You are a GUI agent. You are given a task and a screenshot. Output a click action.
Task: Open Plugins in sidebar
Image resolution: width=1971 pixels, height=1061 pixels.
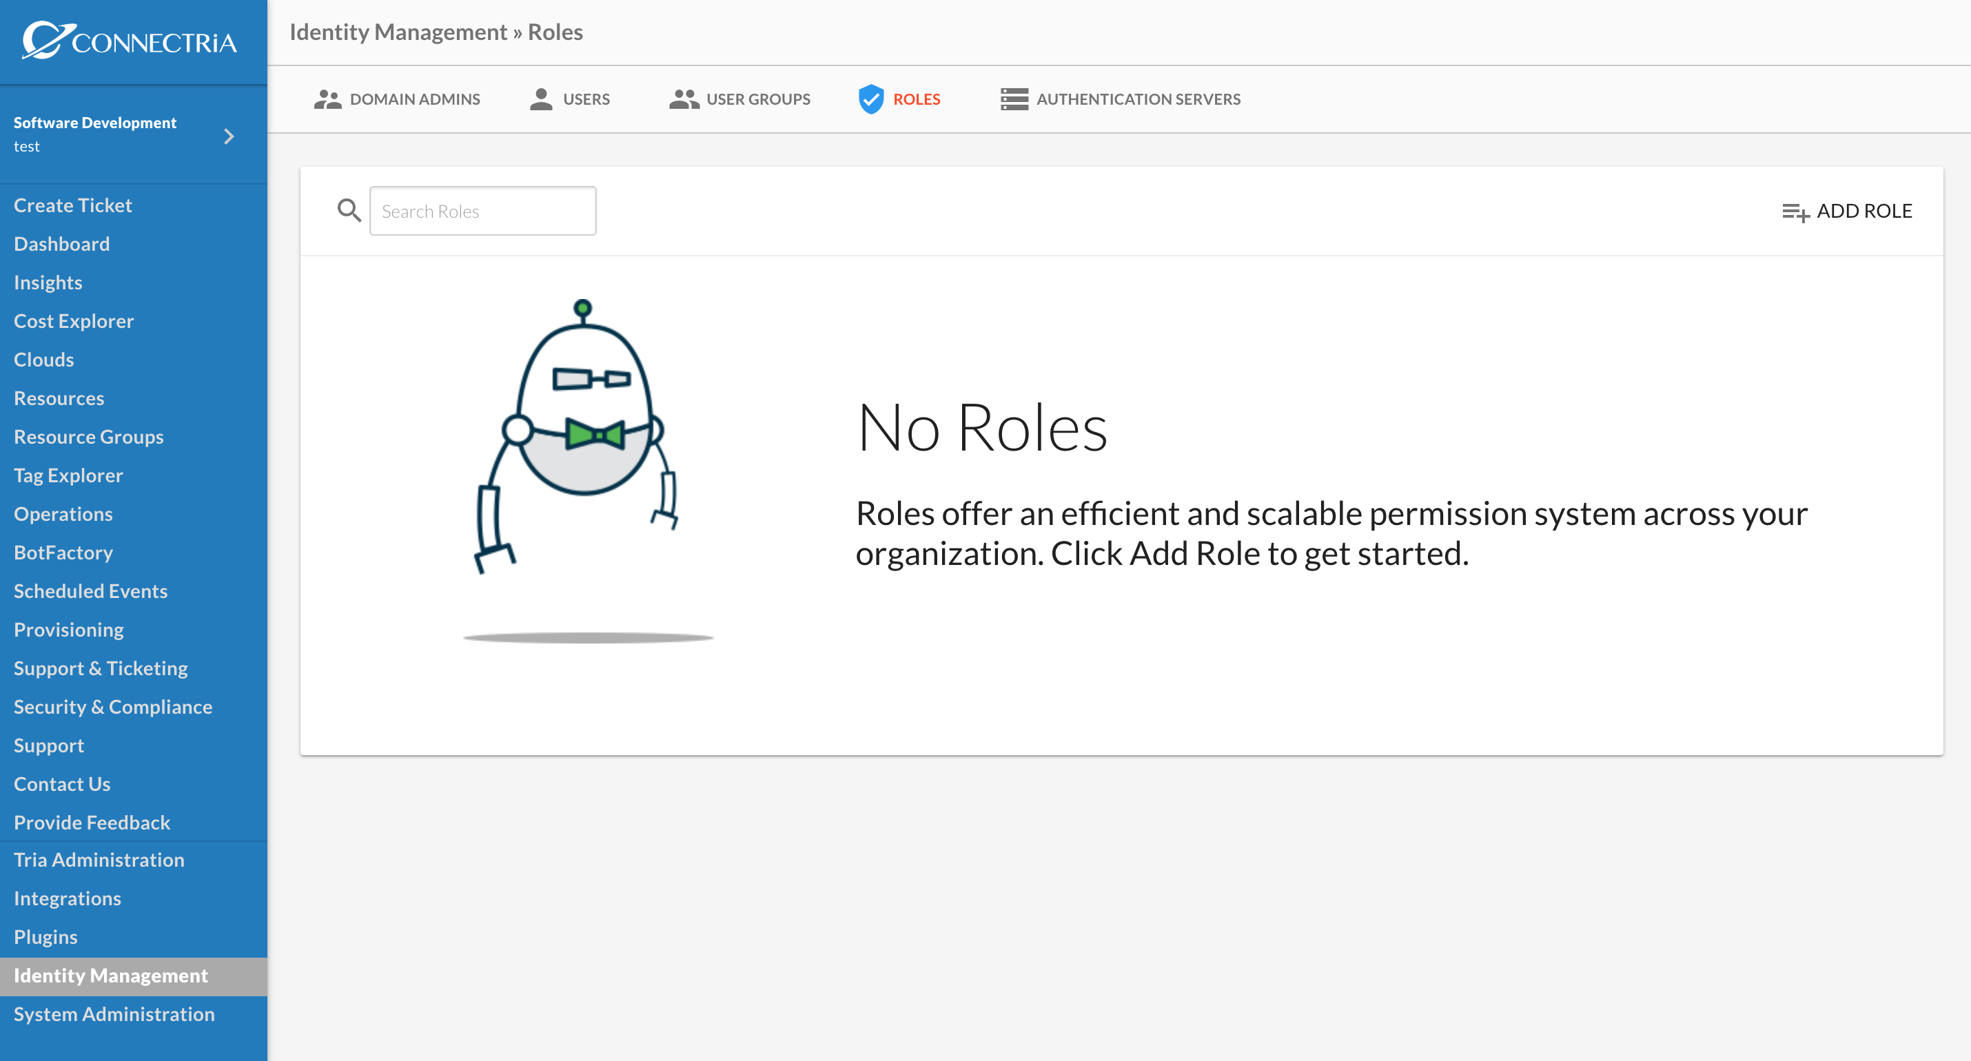[46, 937]
